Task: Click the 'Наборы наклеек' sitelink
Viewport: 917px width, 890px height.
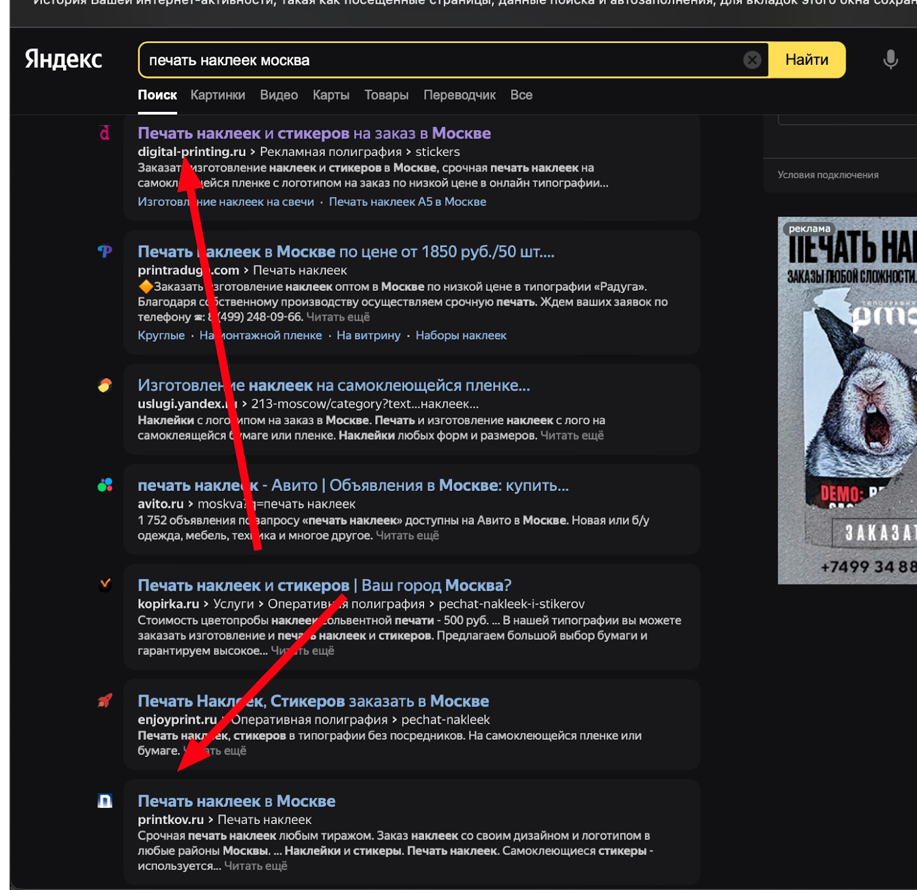Action: tap(461, 335)
